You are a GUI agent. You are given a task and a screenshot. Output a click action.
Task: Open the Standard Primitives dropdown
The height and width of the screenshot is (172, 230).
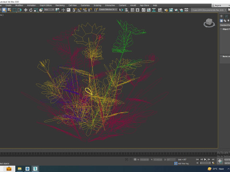(225, 25)
